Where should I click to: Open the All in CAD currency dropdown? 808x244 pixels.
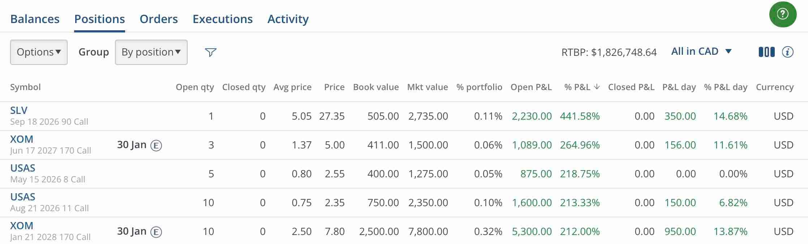coord(701,52)
